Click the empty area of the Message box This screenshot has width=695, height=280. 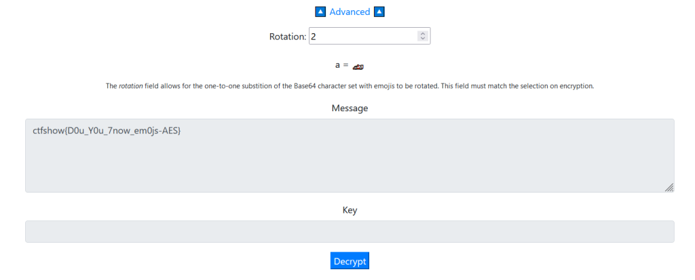[x=349, y=163]
